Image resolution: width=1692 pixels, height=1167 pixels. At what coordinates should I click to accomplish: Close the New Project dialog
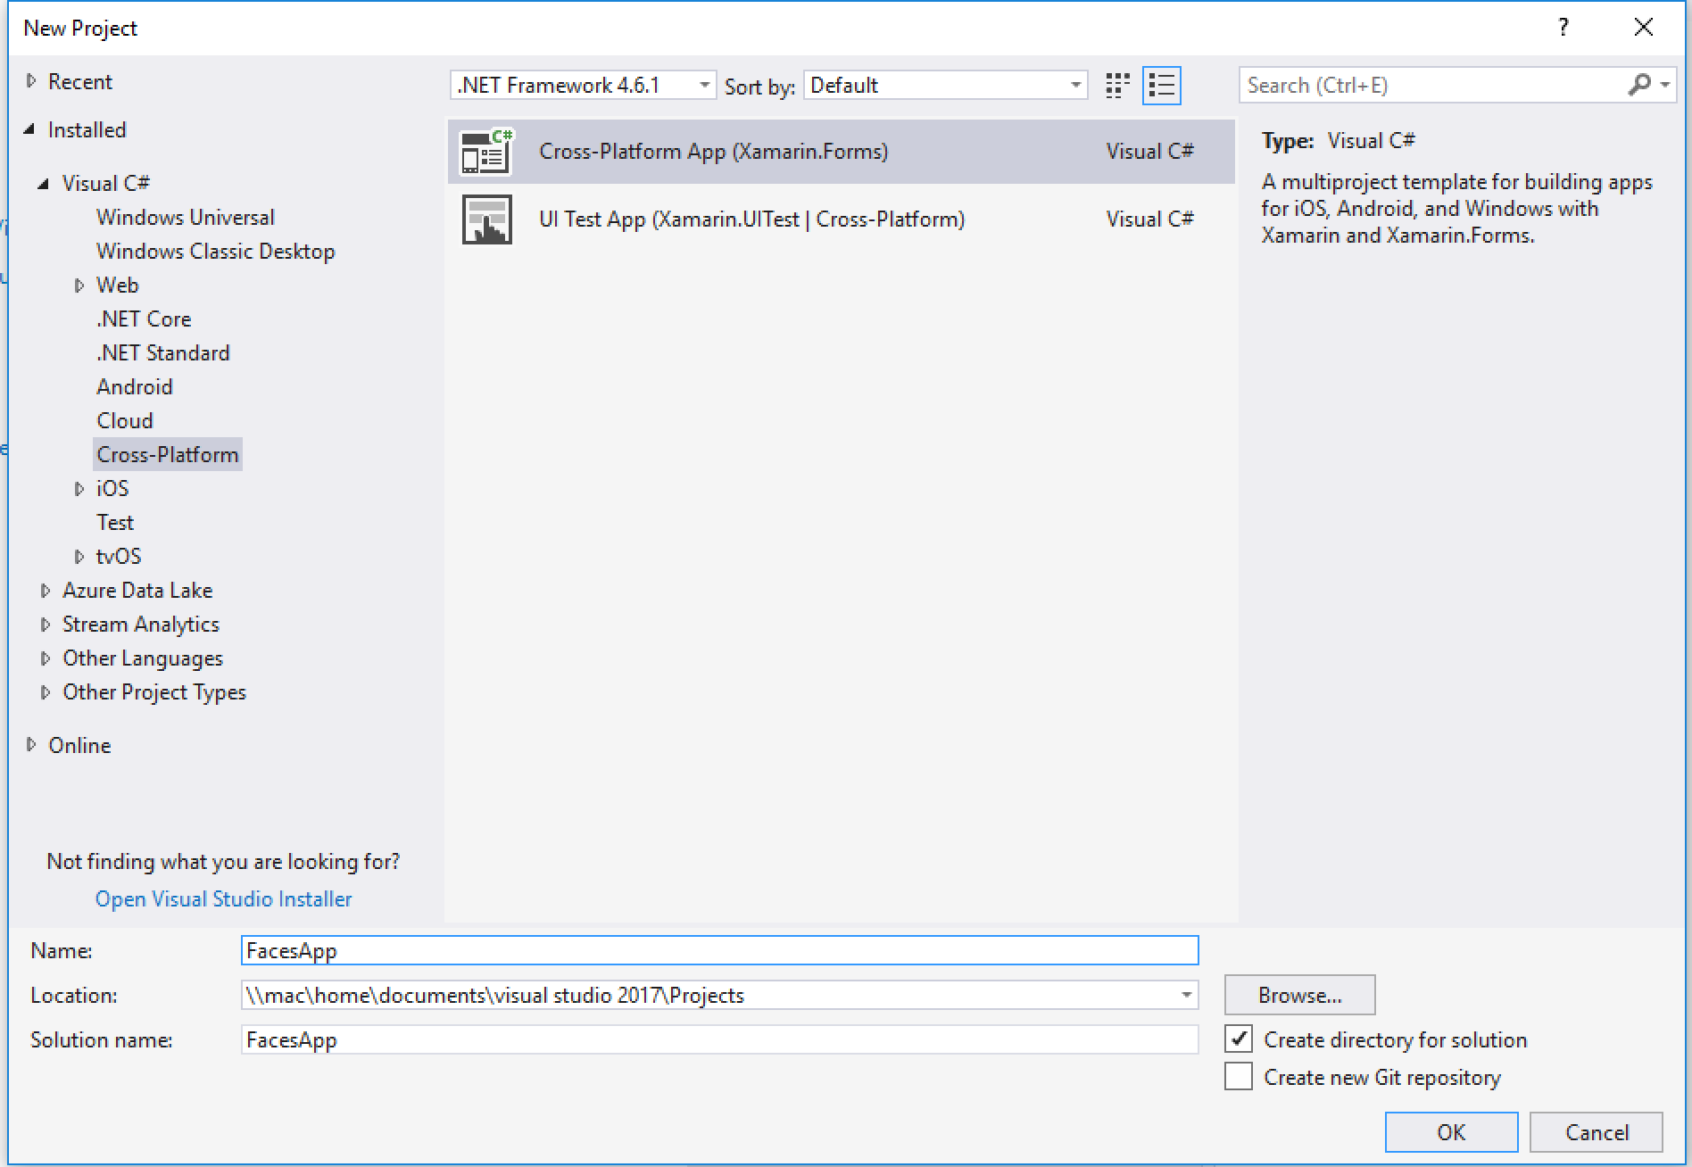click(1644, 28)
